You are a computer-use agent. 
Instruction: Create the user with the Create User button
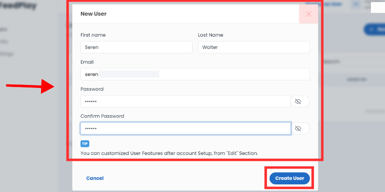(x=290, y=178)
